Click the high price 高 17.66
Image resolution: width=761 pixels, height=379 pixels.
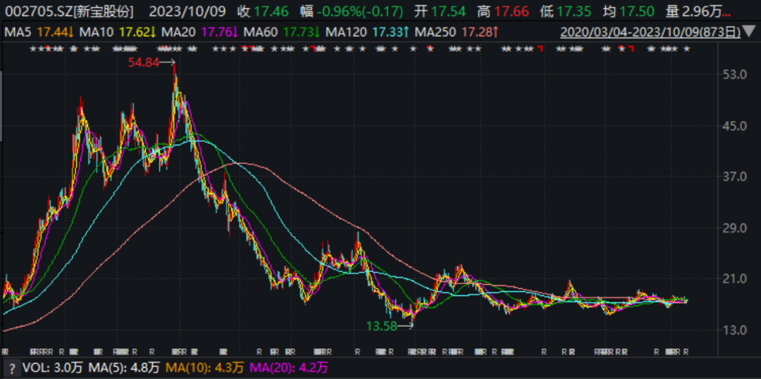click(x=503, y=11)
